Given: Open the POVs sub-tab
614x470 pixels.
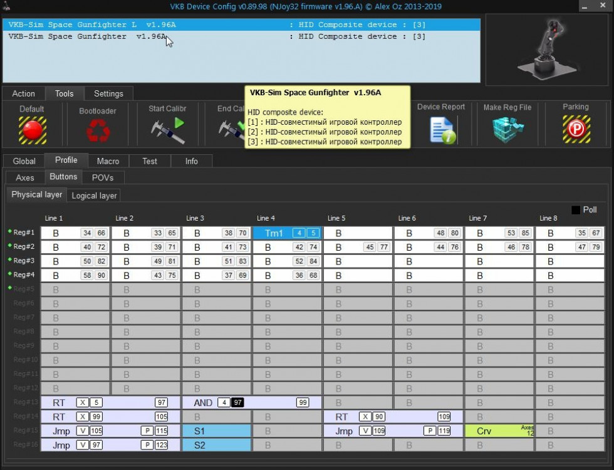Looking at the screenshot, I should tap(103, 177).
